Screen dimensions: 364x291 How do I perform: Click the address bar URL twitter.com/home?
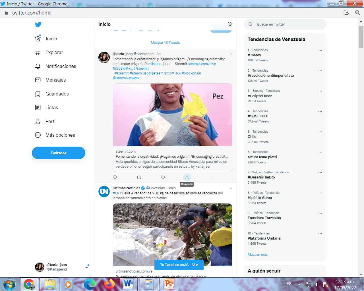click(32, 13)
